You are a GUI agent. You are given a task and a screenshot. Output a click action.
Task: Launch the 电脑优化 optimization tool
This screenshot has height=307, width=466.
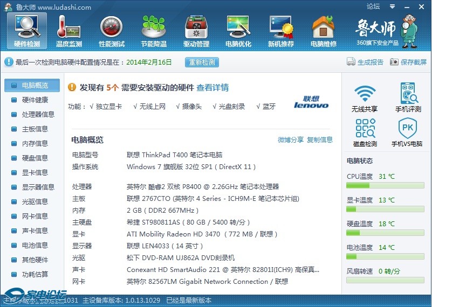pos(238,31)
